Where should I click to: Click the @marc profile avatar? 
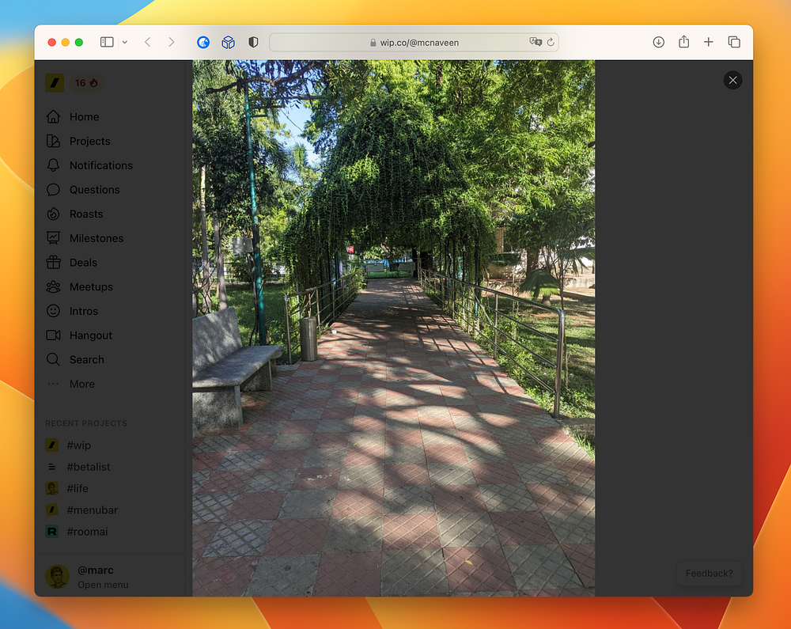[57, 577]
